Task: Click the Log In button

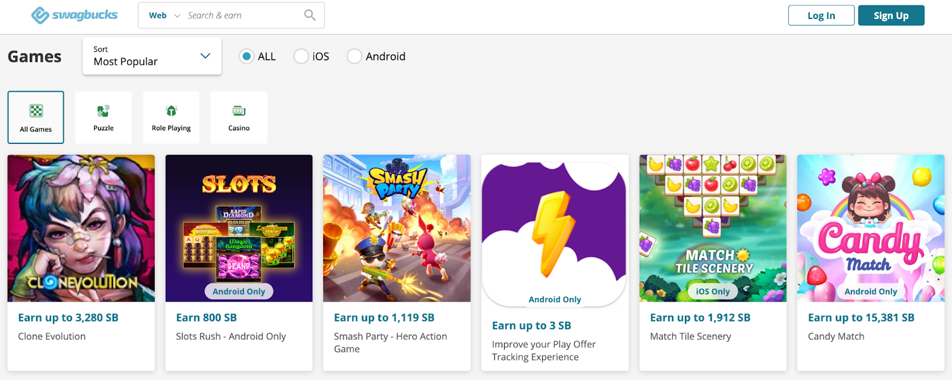Action: pos(821,15)
